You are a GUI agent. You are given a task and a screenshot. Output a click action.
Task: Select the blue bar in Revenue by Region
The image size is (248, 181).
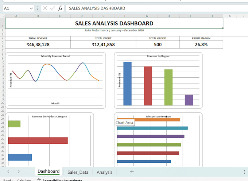[128, 84]
